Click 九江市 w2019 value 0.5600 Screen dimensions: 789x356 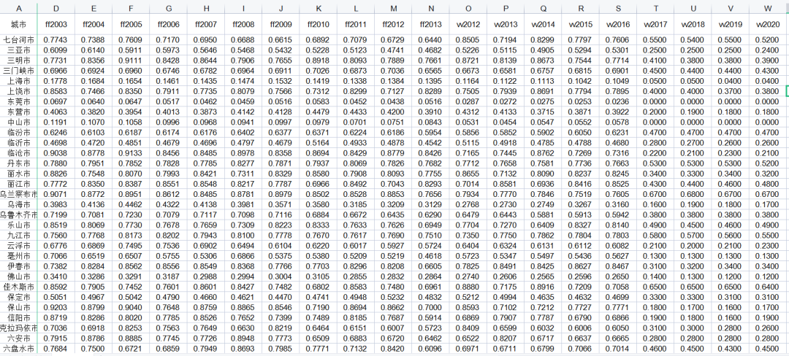point(730,236)
